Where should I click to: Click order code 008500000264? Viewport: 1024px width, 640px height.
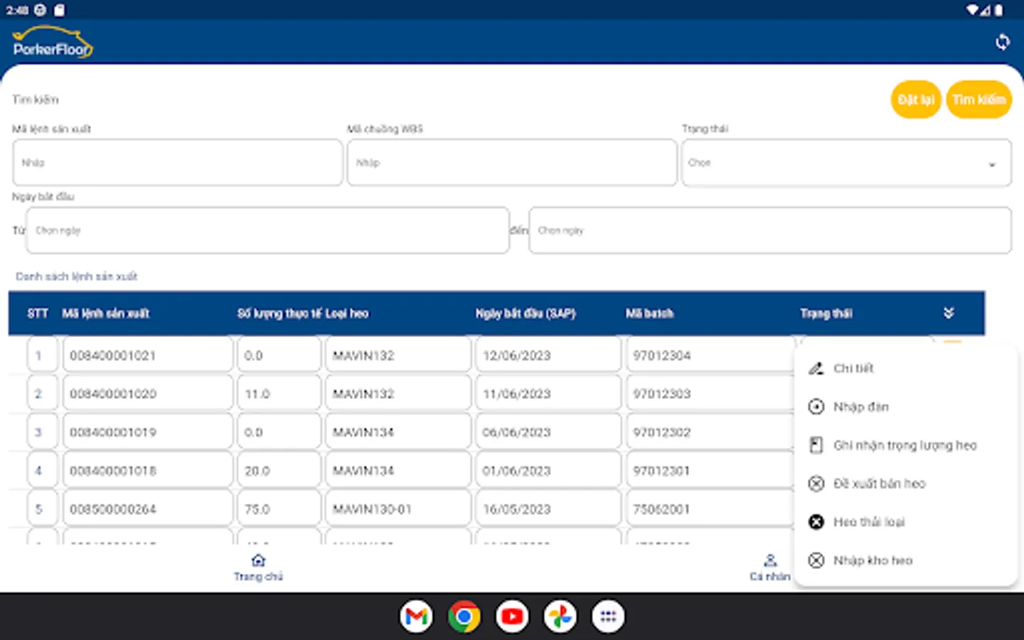click(x=148, y=508)
